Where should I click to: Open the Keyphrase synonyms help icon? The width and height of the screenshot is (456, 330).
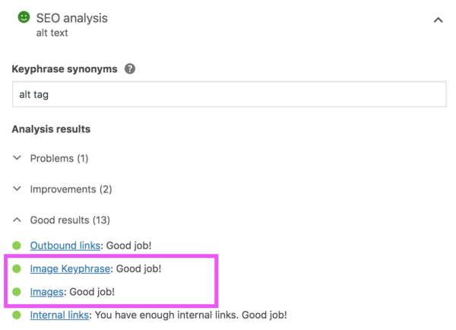130,68
